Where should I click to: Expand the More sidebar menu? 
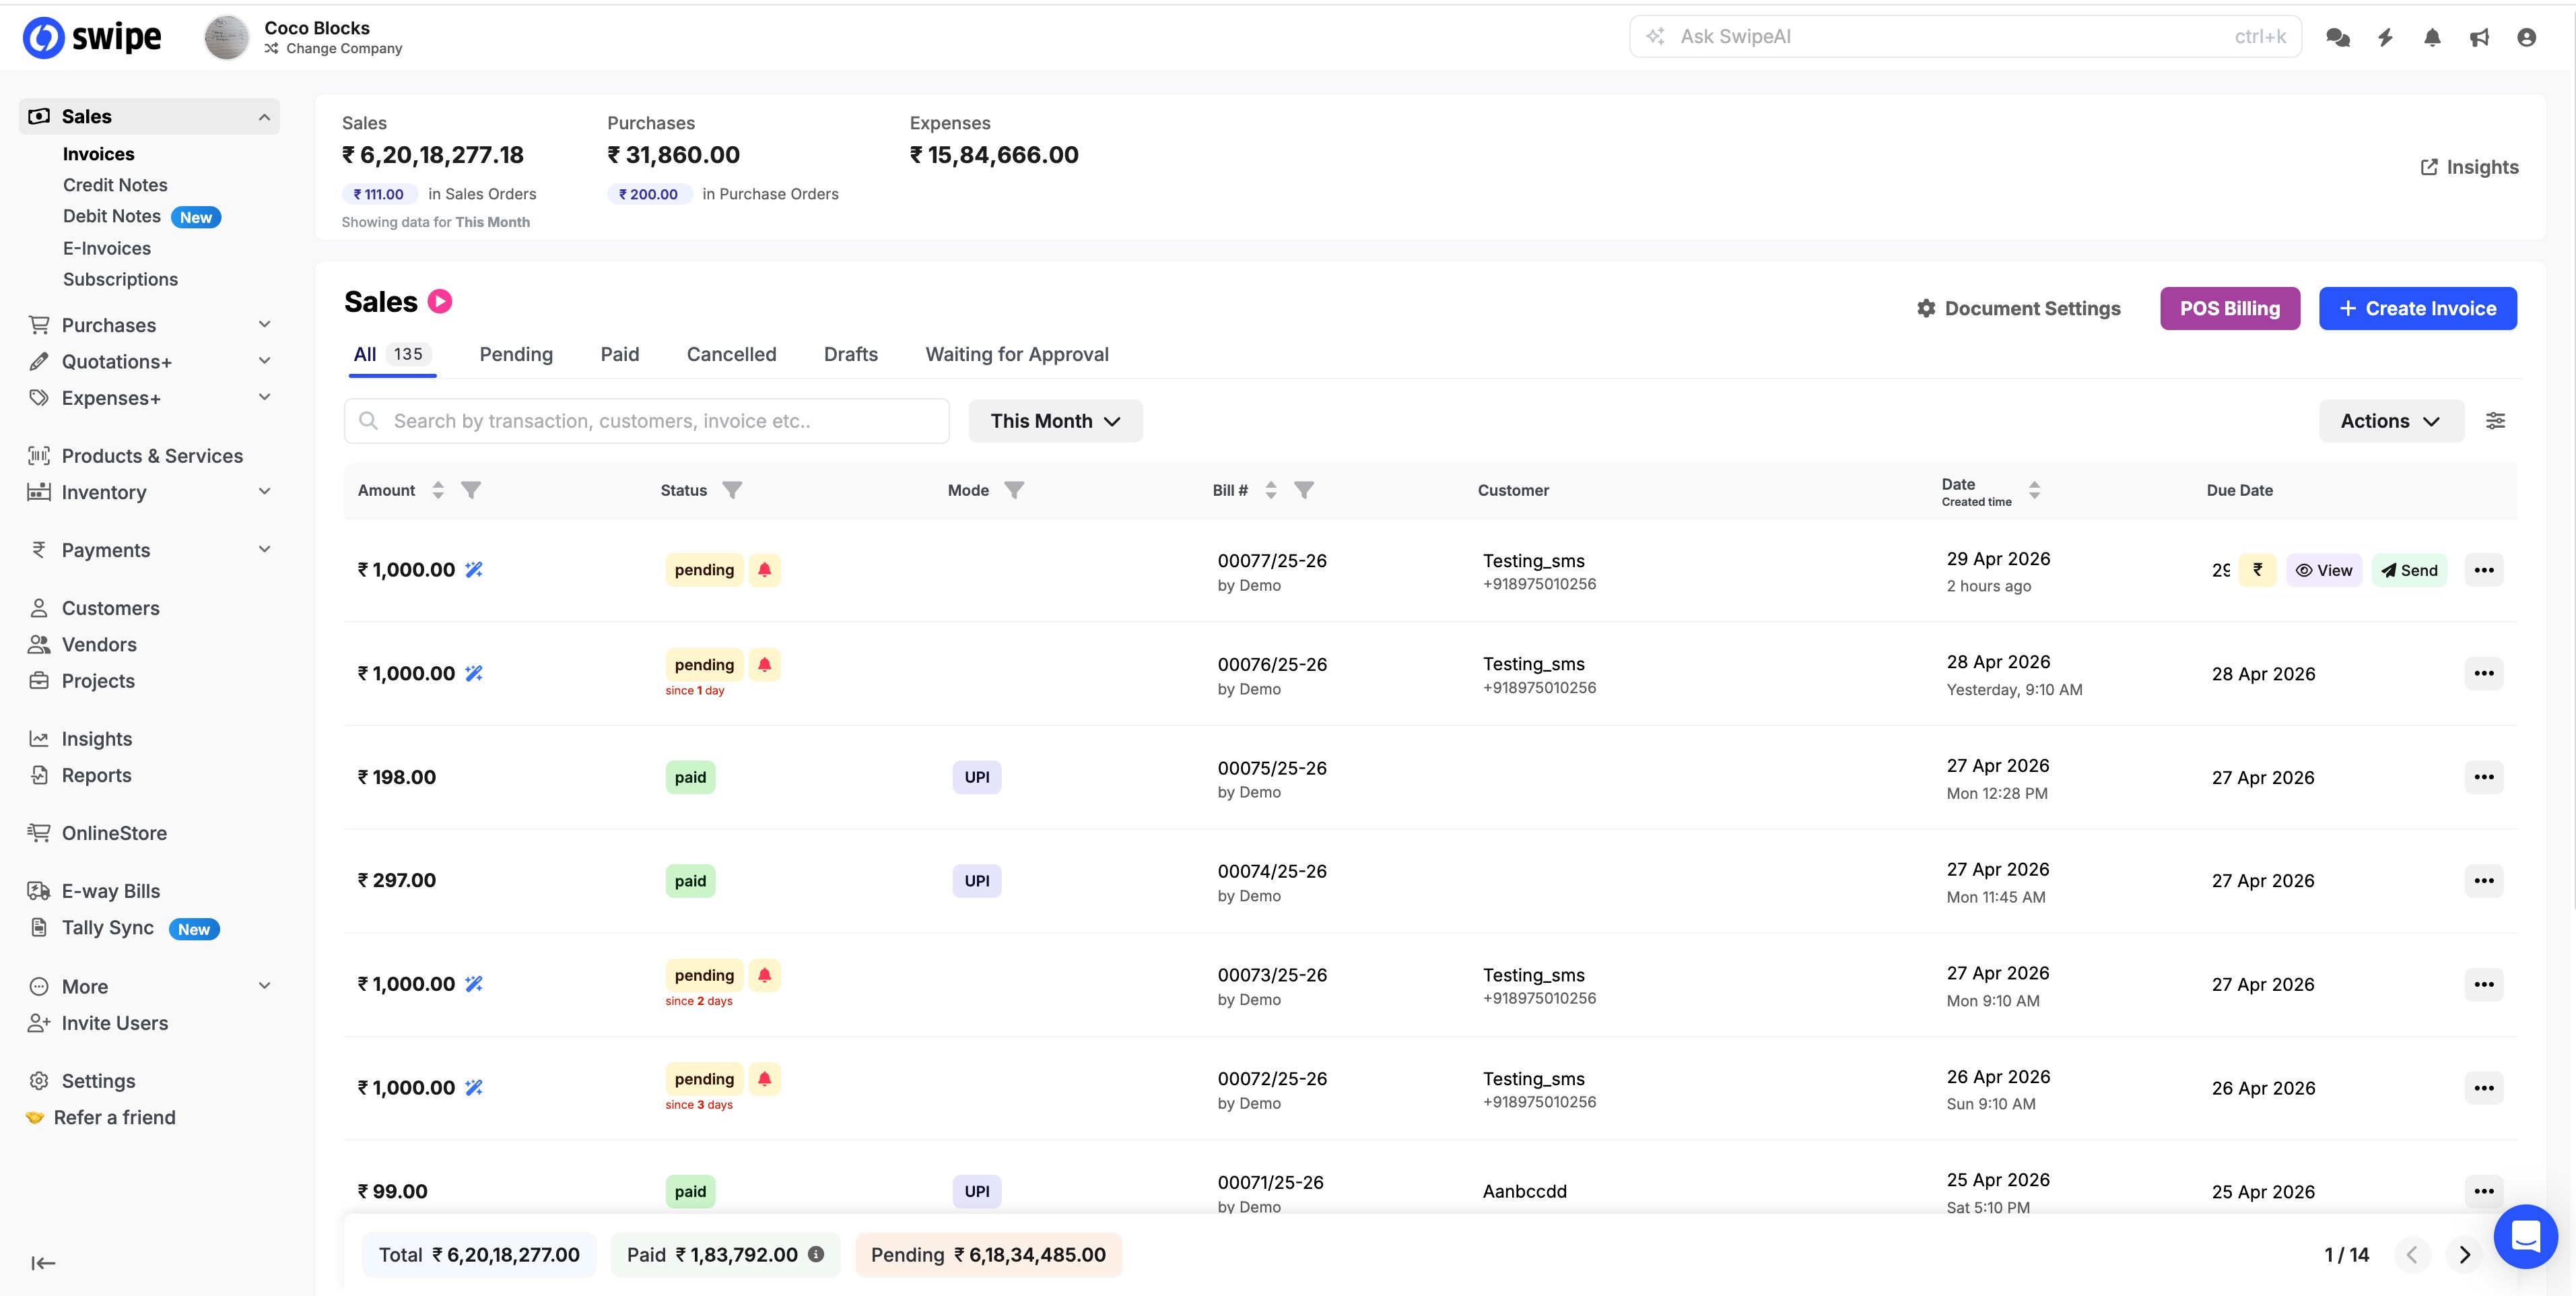(264, 985)
